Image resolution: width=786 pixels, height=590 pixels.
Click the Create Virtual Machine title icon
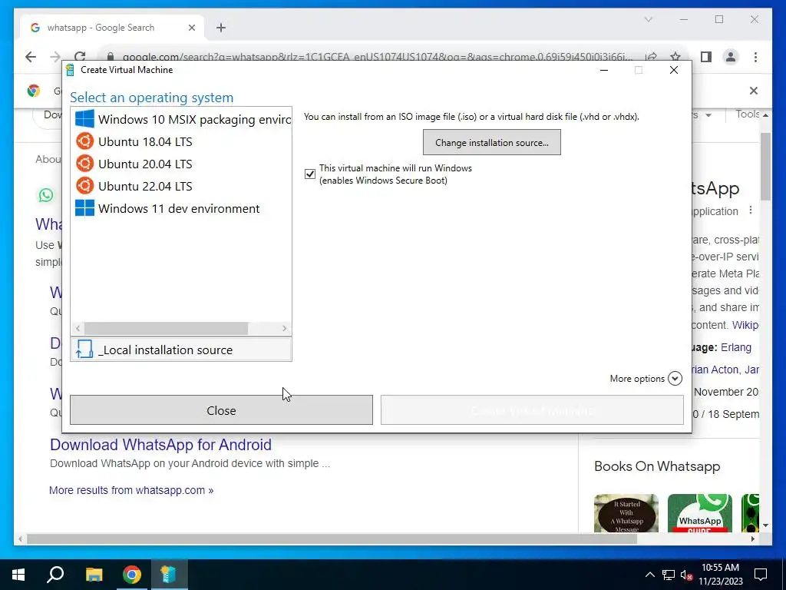[x=70, y=70]
